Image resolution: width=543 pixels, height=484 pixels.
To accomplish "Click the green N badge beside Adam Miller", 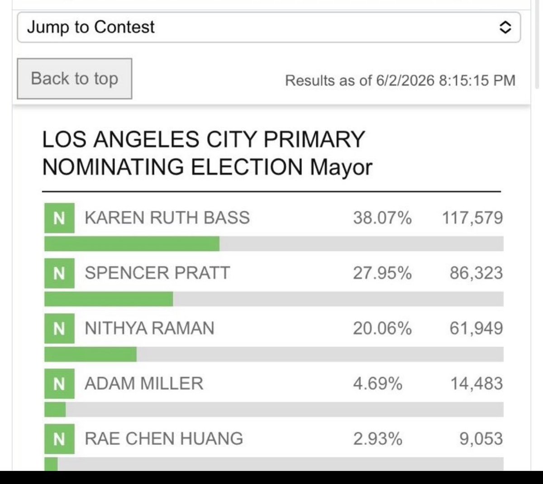I will pyautogui.click(x=59, y=384).
